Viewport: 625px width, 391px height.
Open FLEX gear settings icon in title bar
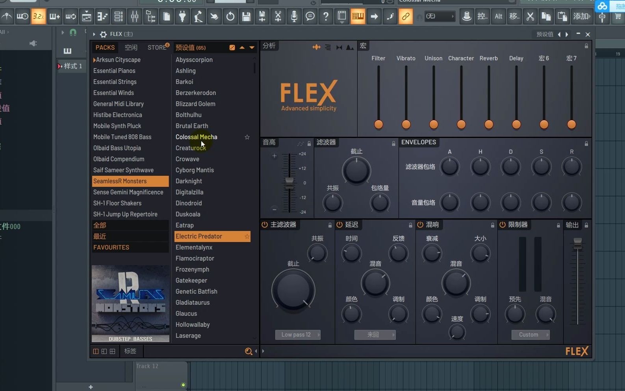[103, 34]
